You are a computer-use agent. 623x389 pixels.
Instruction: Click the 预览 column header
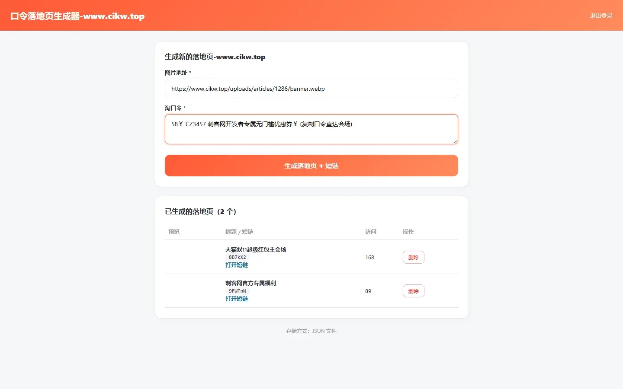[x=174, y=232]
